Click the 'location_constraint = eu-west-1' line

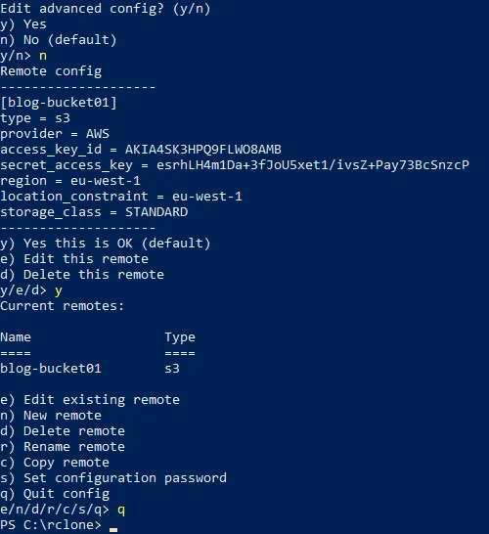[121, 197]
